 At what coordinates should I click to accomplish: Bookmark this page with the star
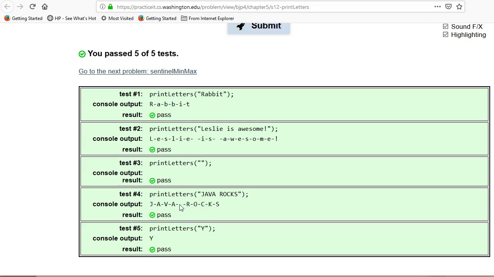click(x=459, y=7)
